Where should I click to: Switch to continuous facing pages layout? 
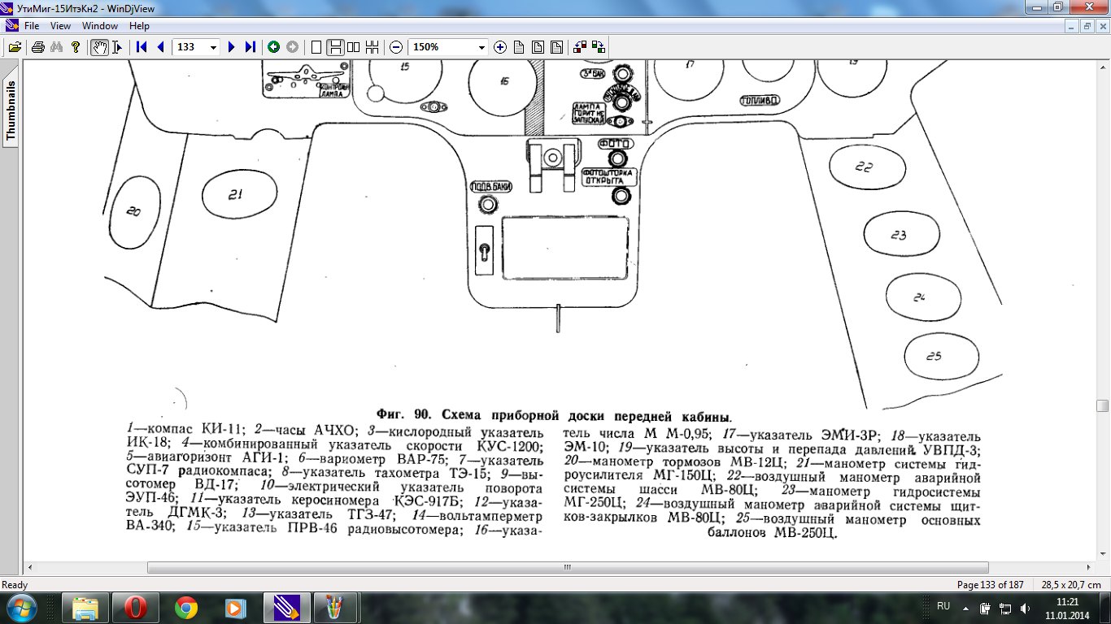click(x=372, y=47)
